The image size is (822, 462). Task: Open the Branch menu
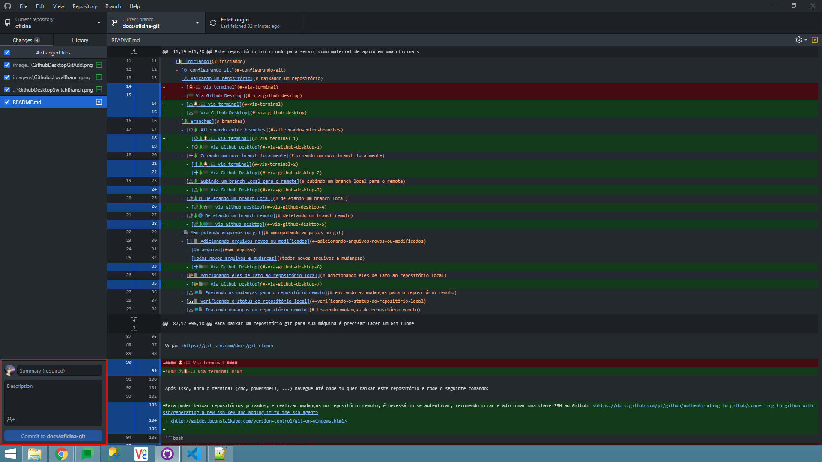pyautogui.click(x=113, y=6)
